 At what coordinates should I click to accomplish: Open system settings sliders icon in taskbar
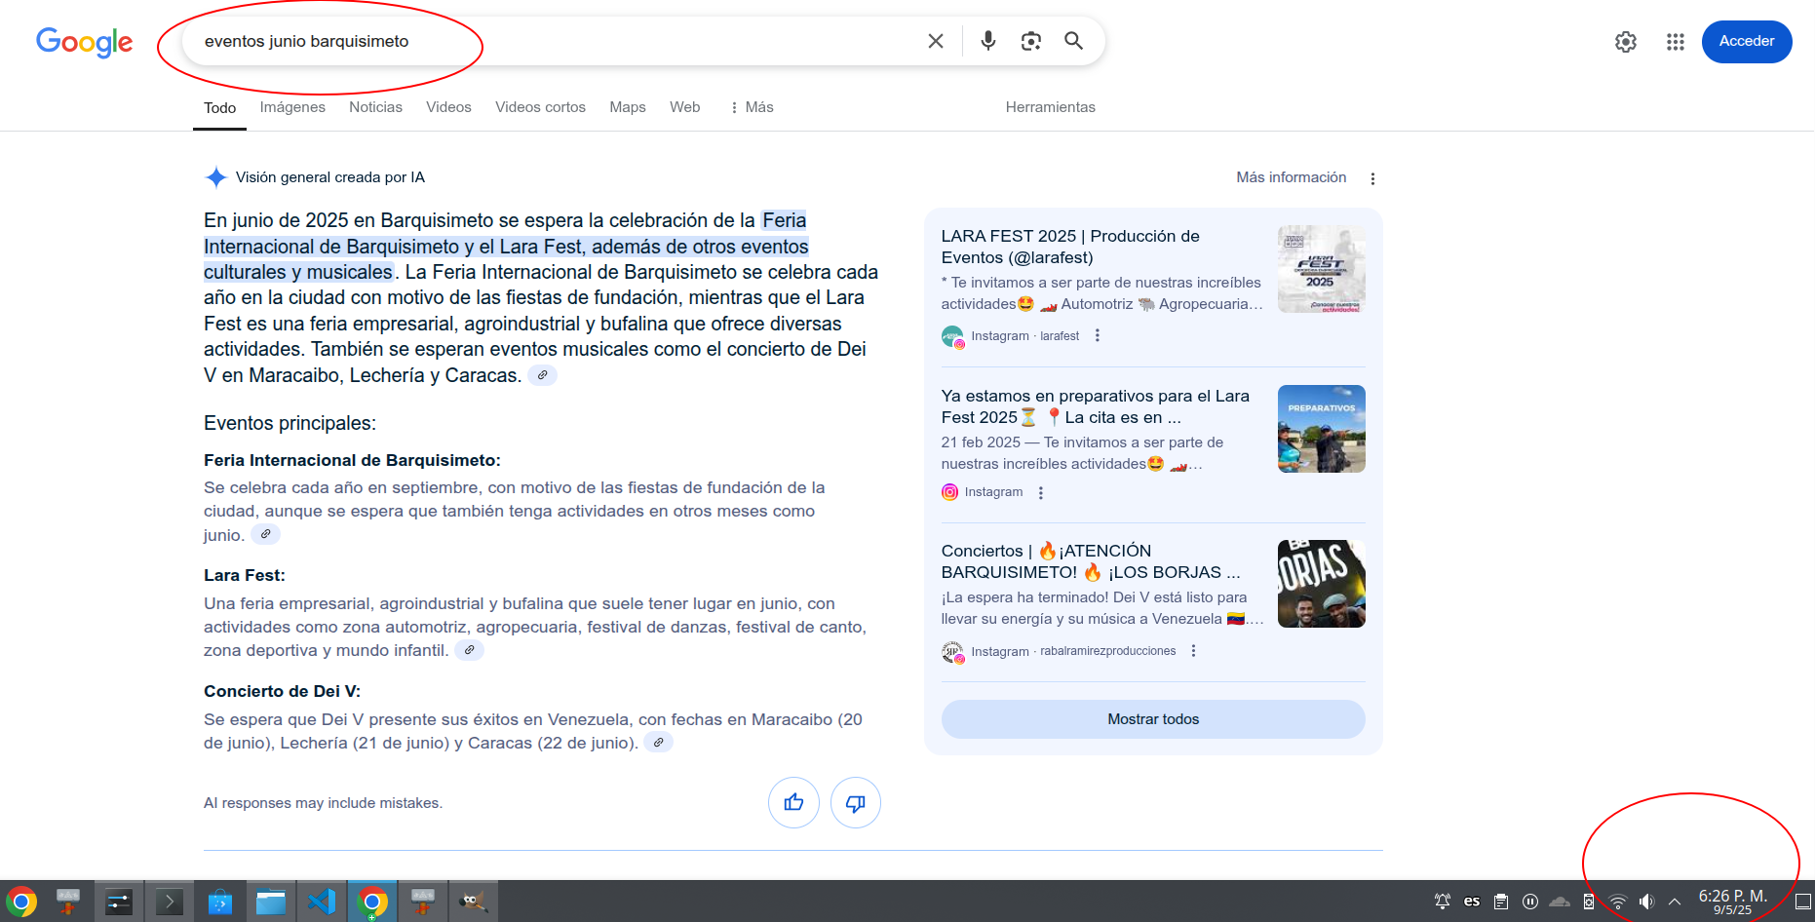(118, 902)
